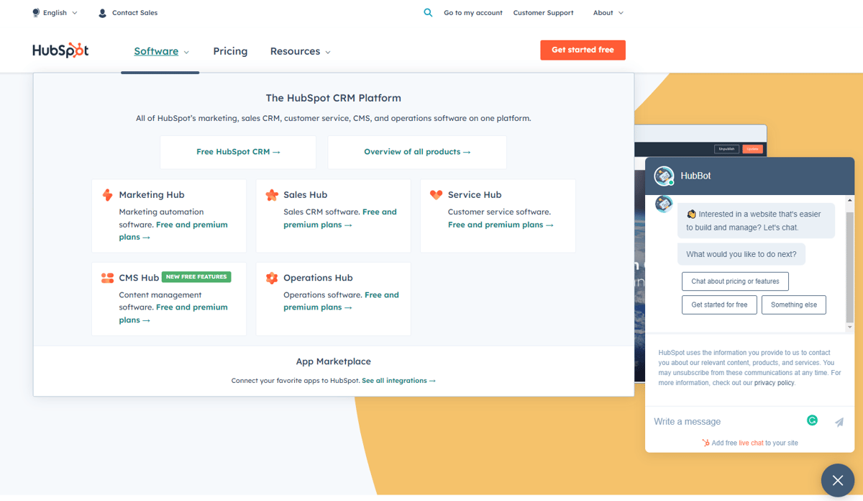The height and width of the screenshot is (501, 863).
Task: Open the Pricing page
Action: (x=230, y=51)
